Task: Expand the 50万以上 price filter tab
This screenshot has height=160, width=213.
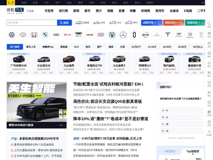Action: tap(198, 47)
